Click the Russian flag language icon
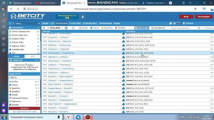Image resolution: width=214 pixels, height=120 pixels. [x=178, y=23]
